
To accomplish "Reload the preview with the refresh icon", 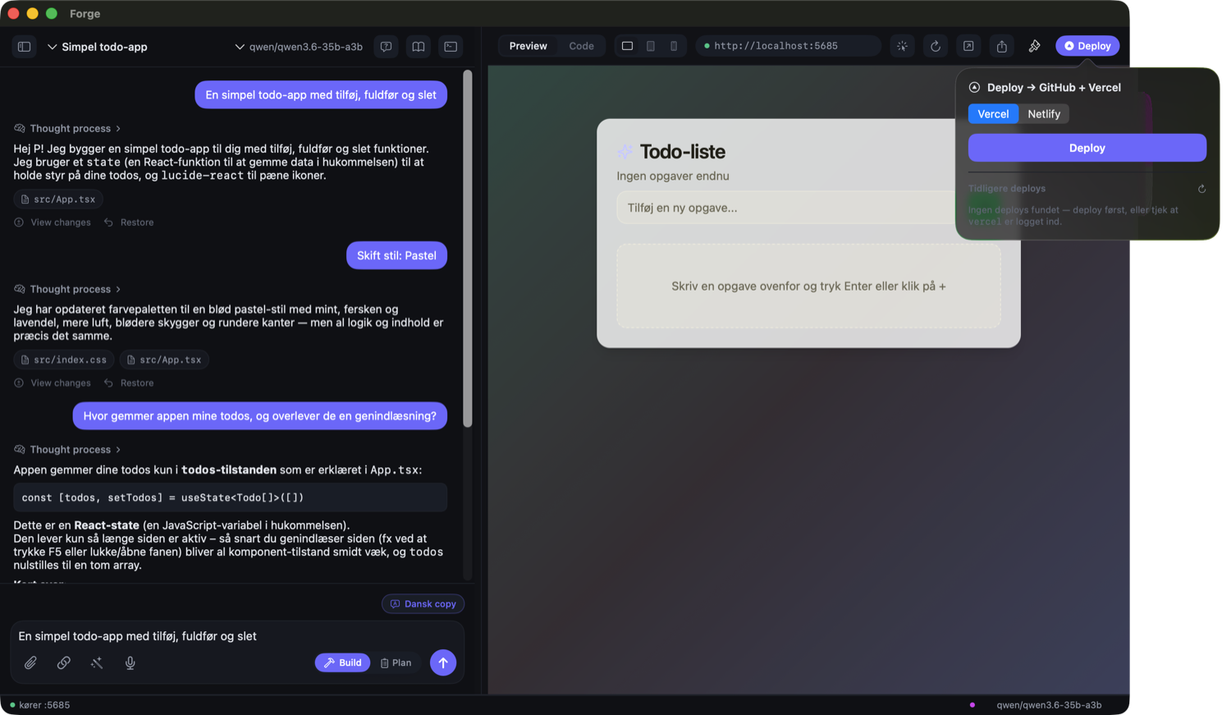I will tap(936, 46).
